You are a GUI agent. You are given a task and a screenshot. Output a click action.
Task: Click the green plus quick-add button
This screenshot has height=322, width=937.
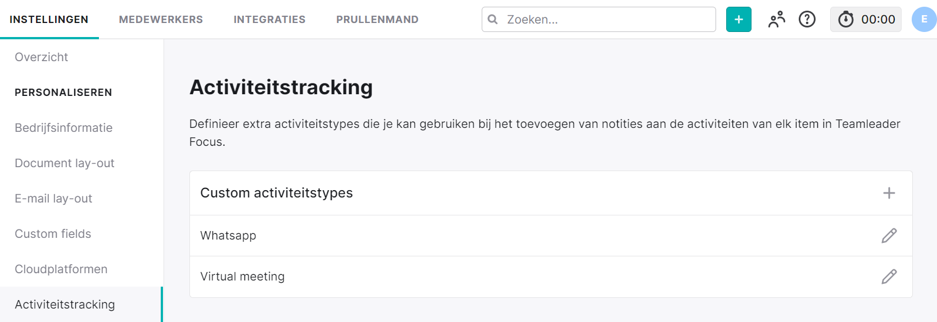[739, 20]
